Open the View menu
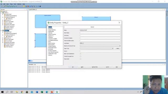This screenshot has height=94, width=168. tap(8, 4)
